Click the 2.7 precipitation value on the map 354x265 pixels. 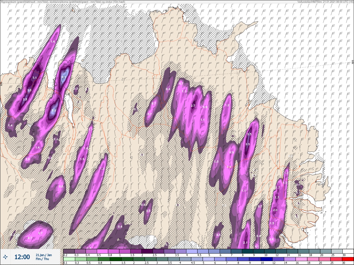tap(193, 106)
